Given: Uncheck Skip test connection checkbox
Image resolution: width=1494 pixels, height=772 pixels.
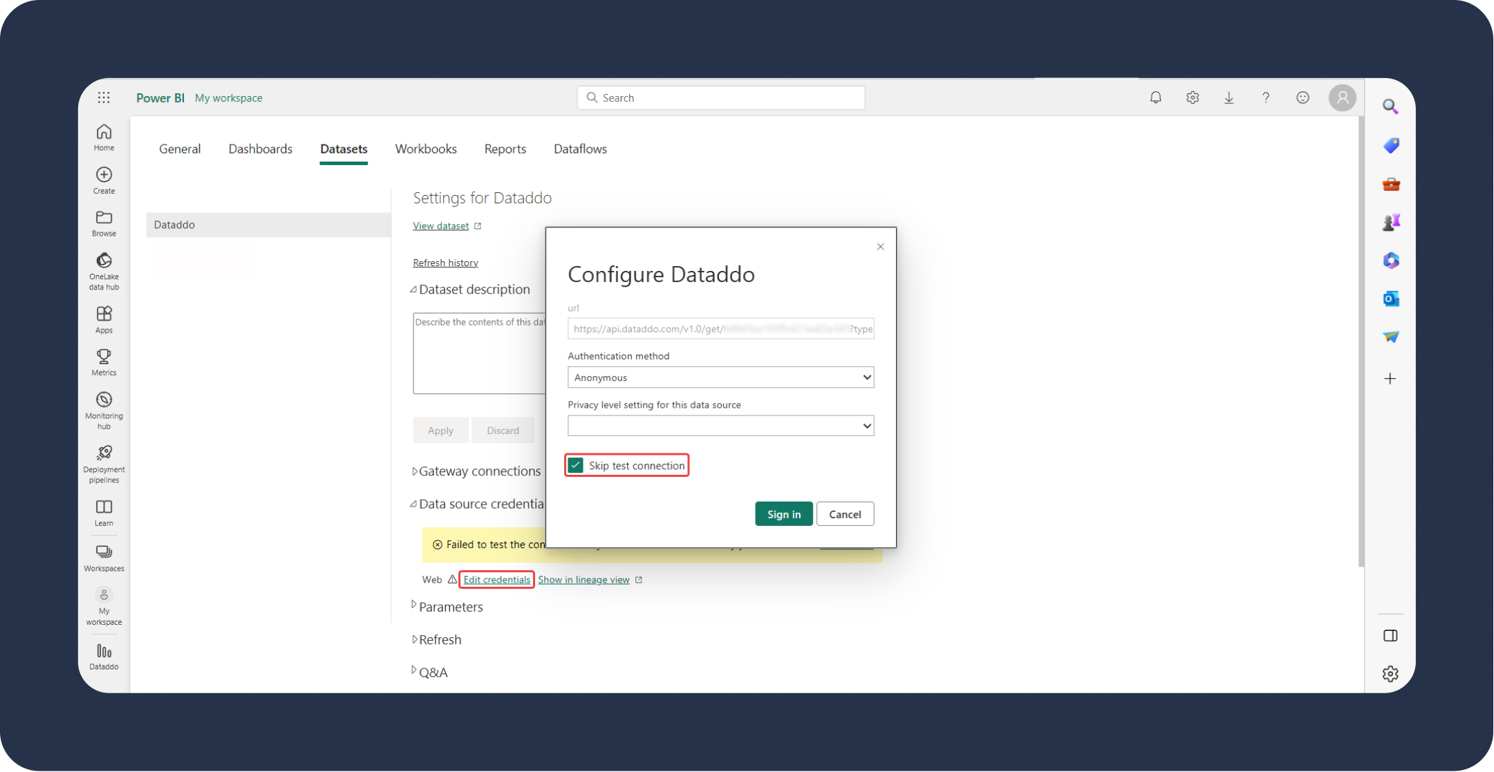Looking at the screenshot, I should (x=575, y=465).
